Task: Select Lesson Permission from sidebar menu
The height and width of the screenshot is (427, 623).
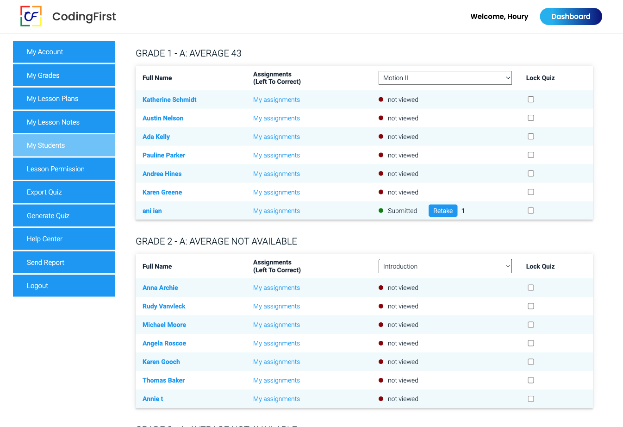Action: pyautogui.click(x=64, y=169)
